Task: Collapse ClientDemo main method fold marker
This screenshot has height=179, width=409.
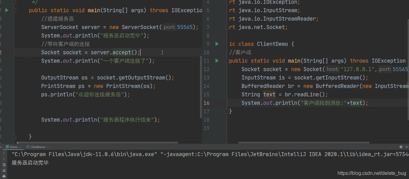Action: point(227,61)
